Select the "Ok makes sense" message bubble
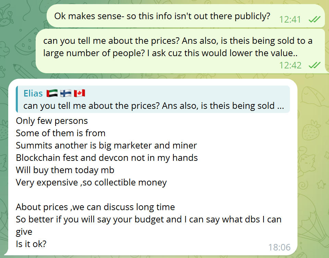Screen dimensions: 329x258 186,16
